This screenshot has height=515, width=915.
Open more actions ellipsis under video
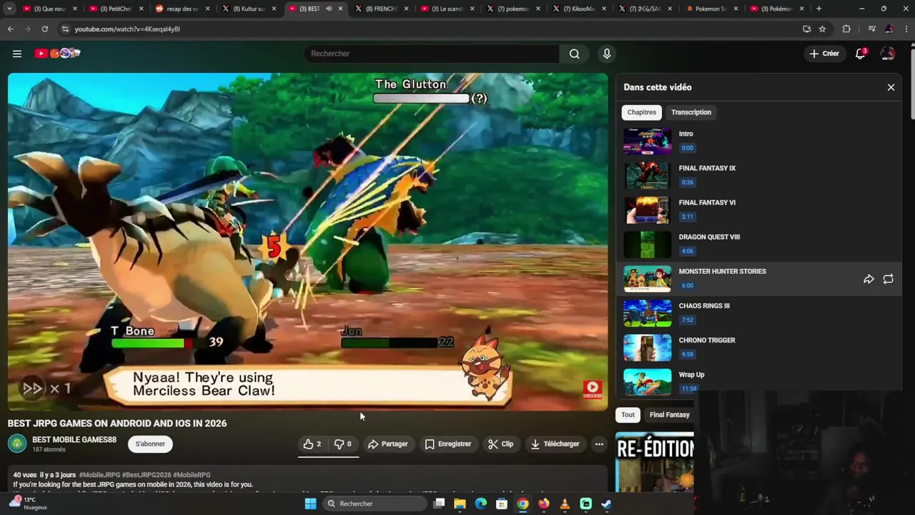coord(599,444)
